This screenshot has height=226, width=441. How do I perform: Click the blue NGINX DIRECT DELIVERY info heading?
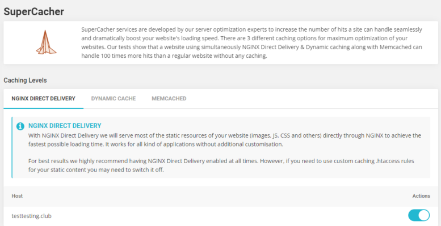(65, 126)
